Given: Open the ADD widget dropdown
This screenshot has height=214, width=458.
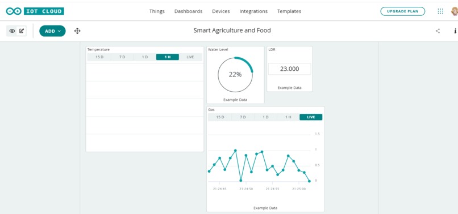Looking at the screenshot, I should point(53,31).
